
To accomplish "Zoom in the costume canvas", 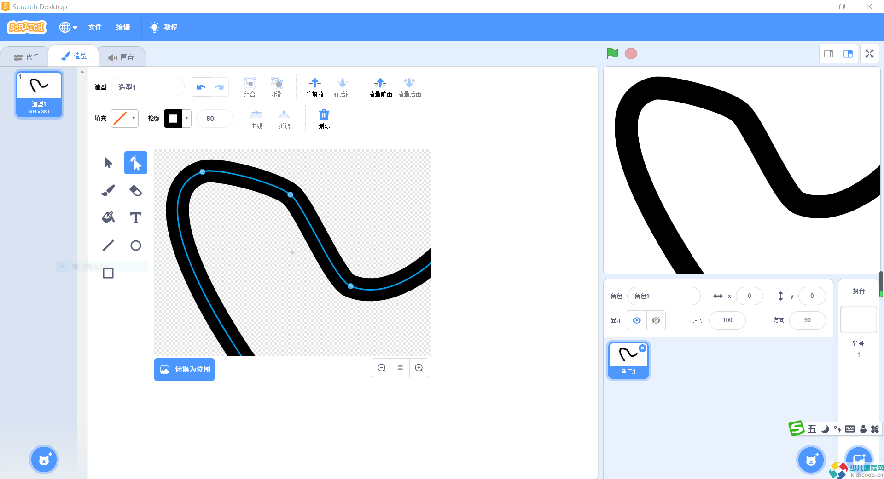I will coord(419,368).
